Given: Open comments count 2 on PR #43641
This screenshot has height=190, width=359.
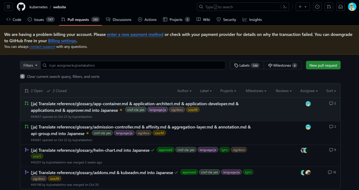Looking at the screenshot, I should (x=333, y=127).
